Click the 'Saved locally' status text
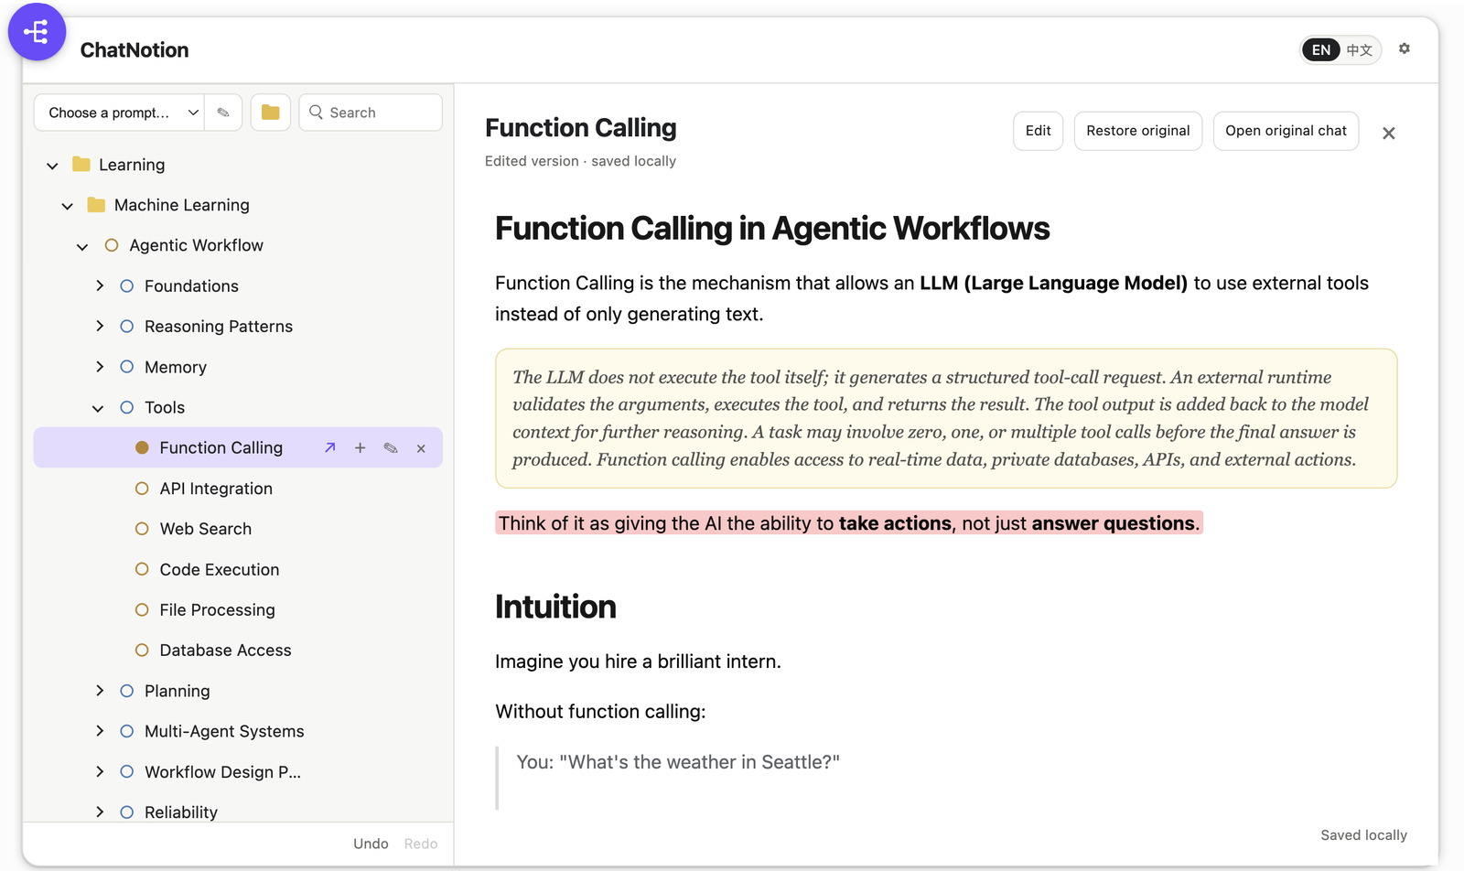The image size is (1464, 871). (x=1363, y=835)
